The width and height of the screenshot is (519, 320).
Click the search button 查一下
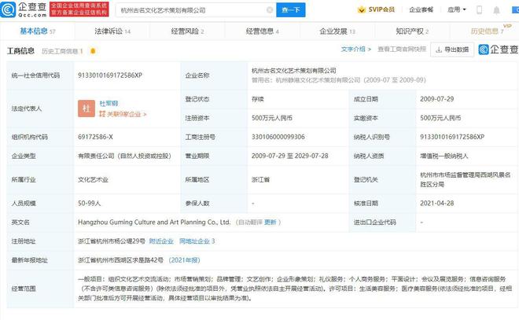291,10
